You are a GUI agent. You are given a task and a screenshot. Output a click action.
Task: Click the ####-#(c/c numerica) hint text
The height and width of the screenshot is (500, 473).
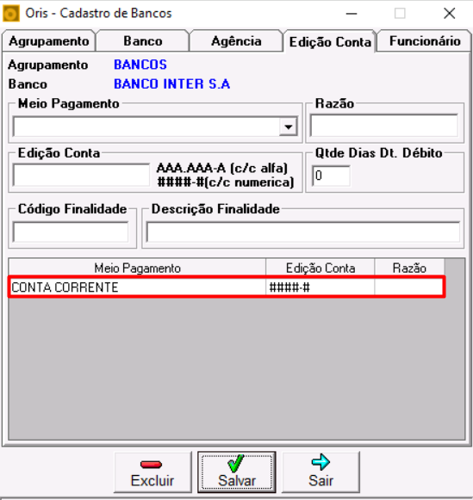226,182
